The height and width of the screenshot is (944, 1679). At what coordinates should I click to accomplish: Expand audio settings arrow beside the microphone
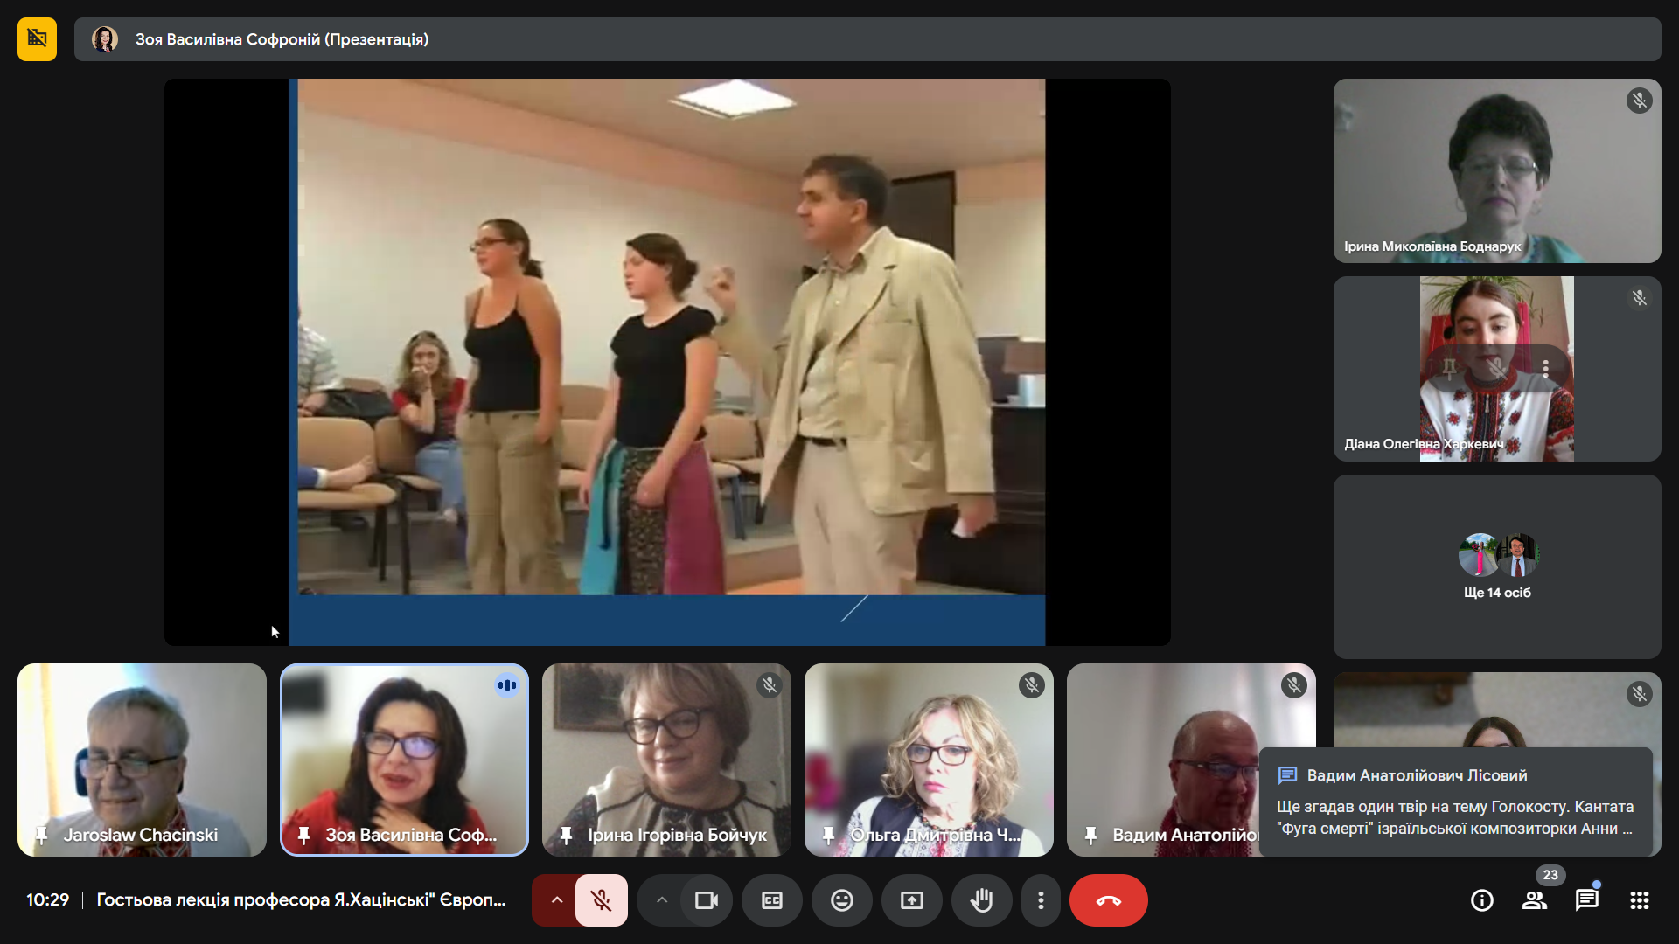click(556, 900)
